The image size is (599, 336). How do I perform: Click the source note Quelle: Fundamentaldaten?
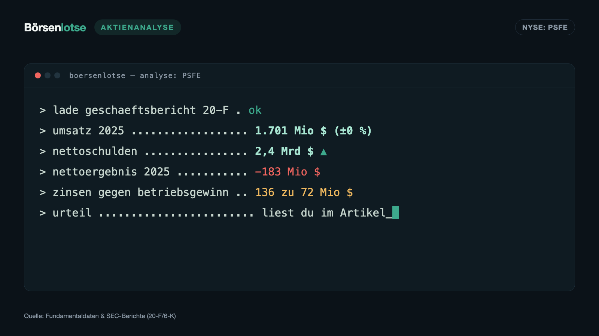(100, 316)
